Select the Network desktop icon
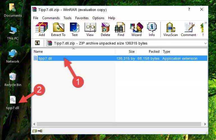The image size is (216, 140). click(13, 56)
